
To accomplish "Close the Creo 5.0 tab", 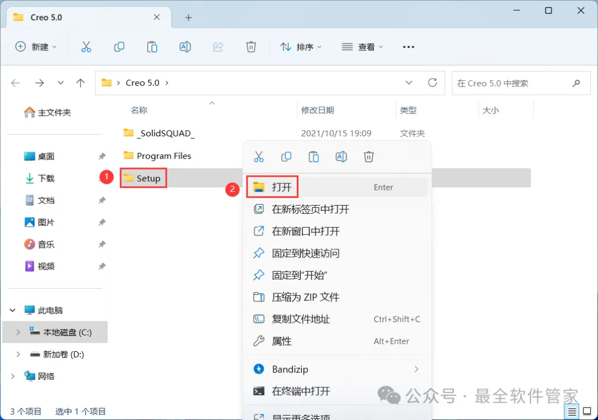I will (157, 17).
